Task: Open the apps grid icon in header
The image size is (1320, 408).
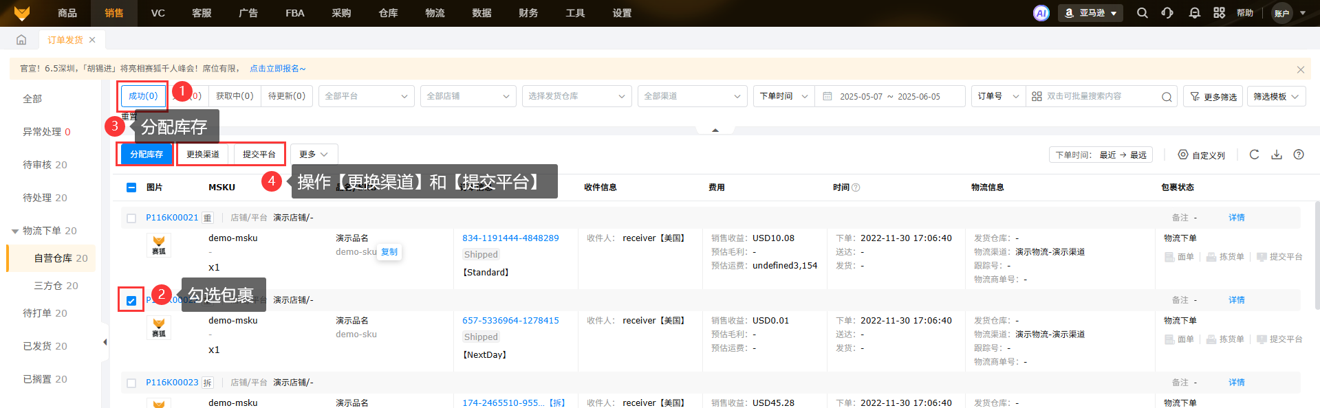Action: (1219, 13)
